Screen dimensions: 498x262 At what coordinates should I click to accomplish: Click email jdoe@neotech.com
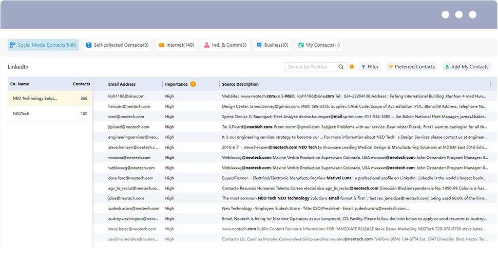pyautogui.click(x=126, y=198)
